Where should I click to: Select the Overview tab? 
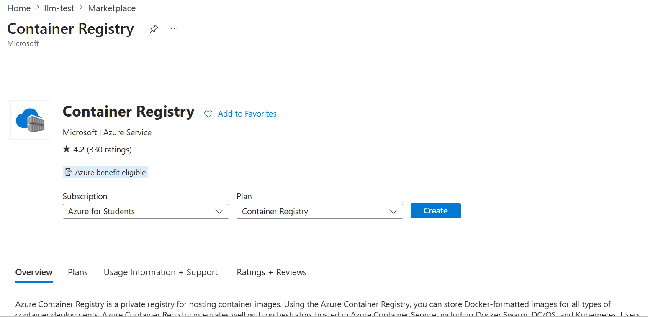34,272
